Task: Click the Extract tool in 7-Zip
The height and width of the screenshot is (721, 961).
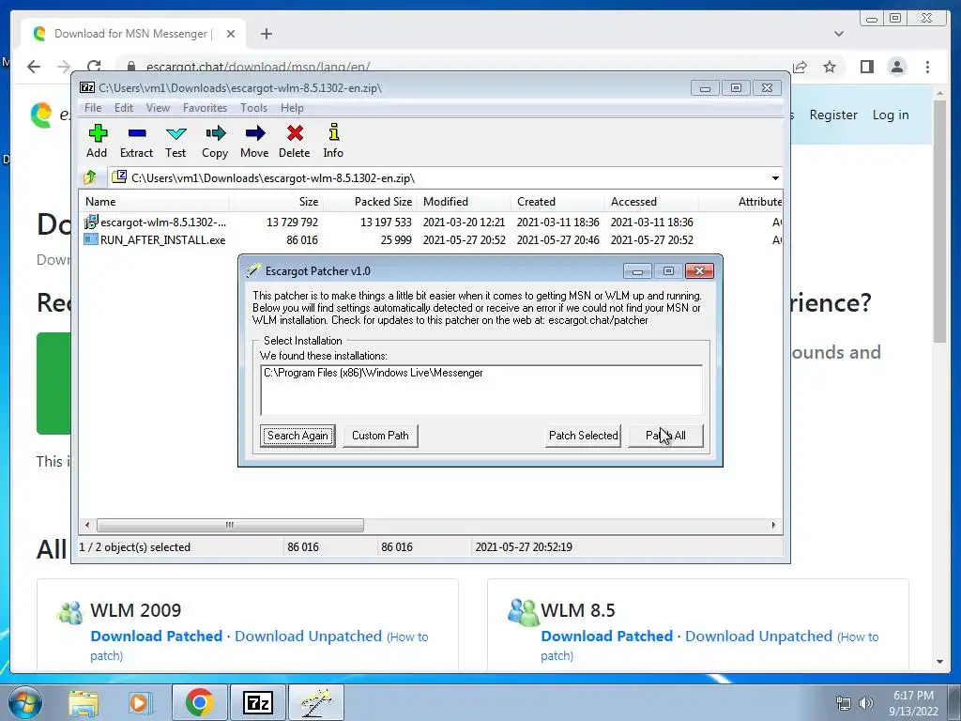Action: point(136,142)
